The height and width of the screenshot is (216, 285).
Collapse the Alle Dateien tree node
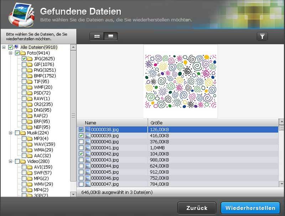pyautogui.click(x=4, y=47)
